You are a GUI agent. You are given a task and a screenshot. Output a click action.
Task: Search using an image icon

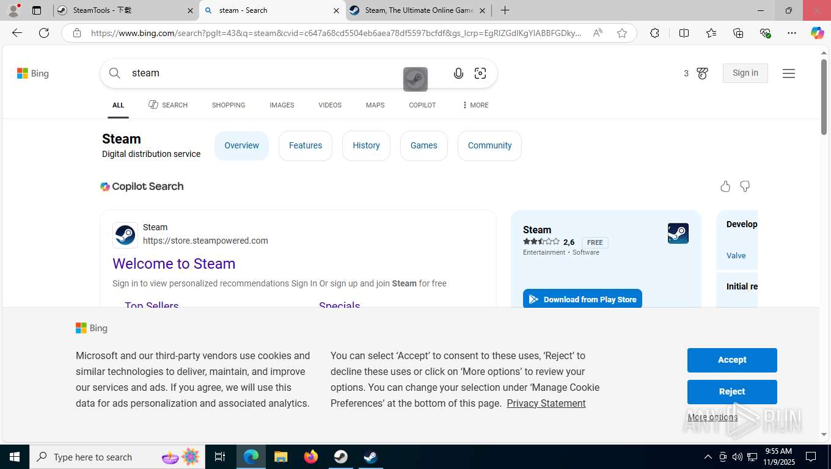(x=480, y=73)
